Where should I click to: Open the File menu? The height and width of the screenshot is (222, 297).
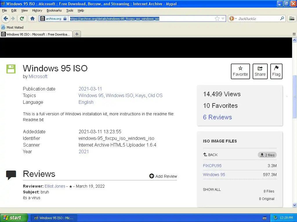[x=4, y=10]
